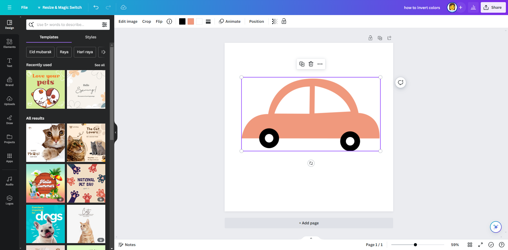
Task: Open the Notes panel
Action: (127, 245)
